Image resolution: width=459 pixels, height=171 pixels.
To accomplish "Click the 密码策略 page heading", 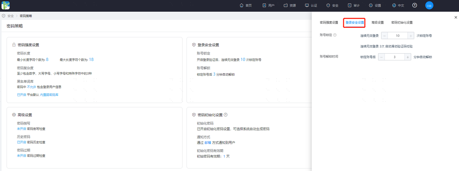I will tap(15, 26).
